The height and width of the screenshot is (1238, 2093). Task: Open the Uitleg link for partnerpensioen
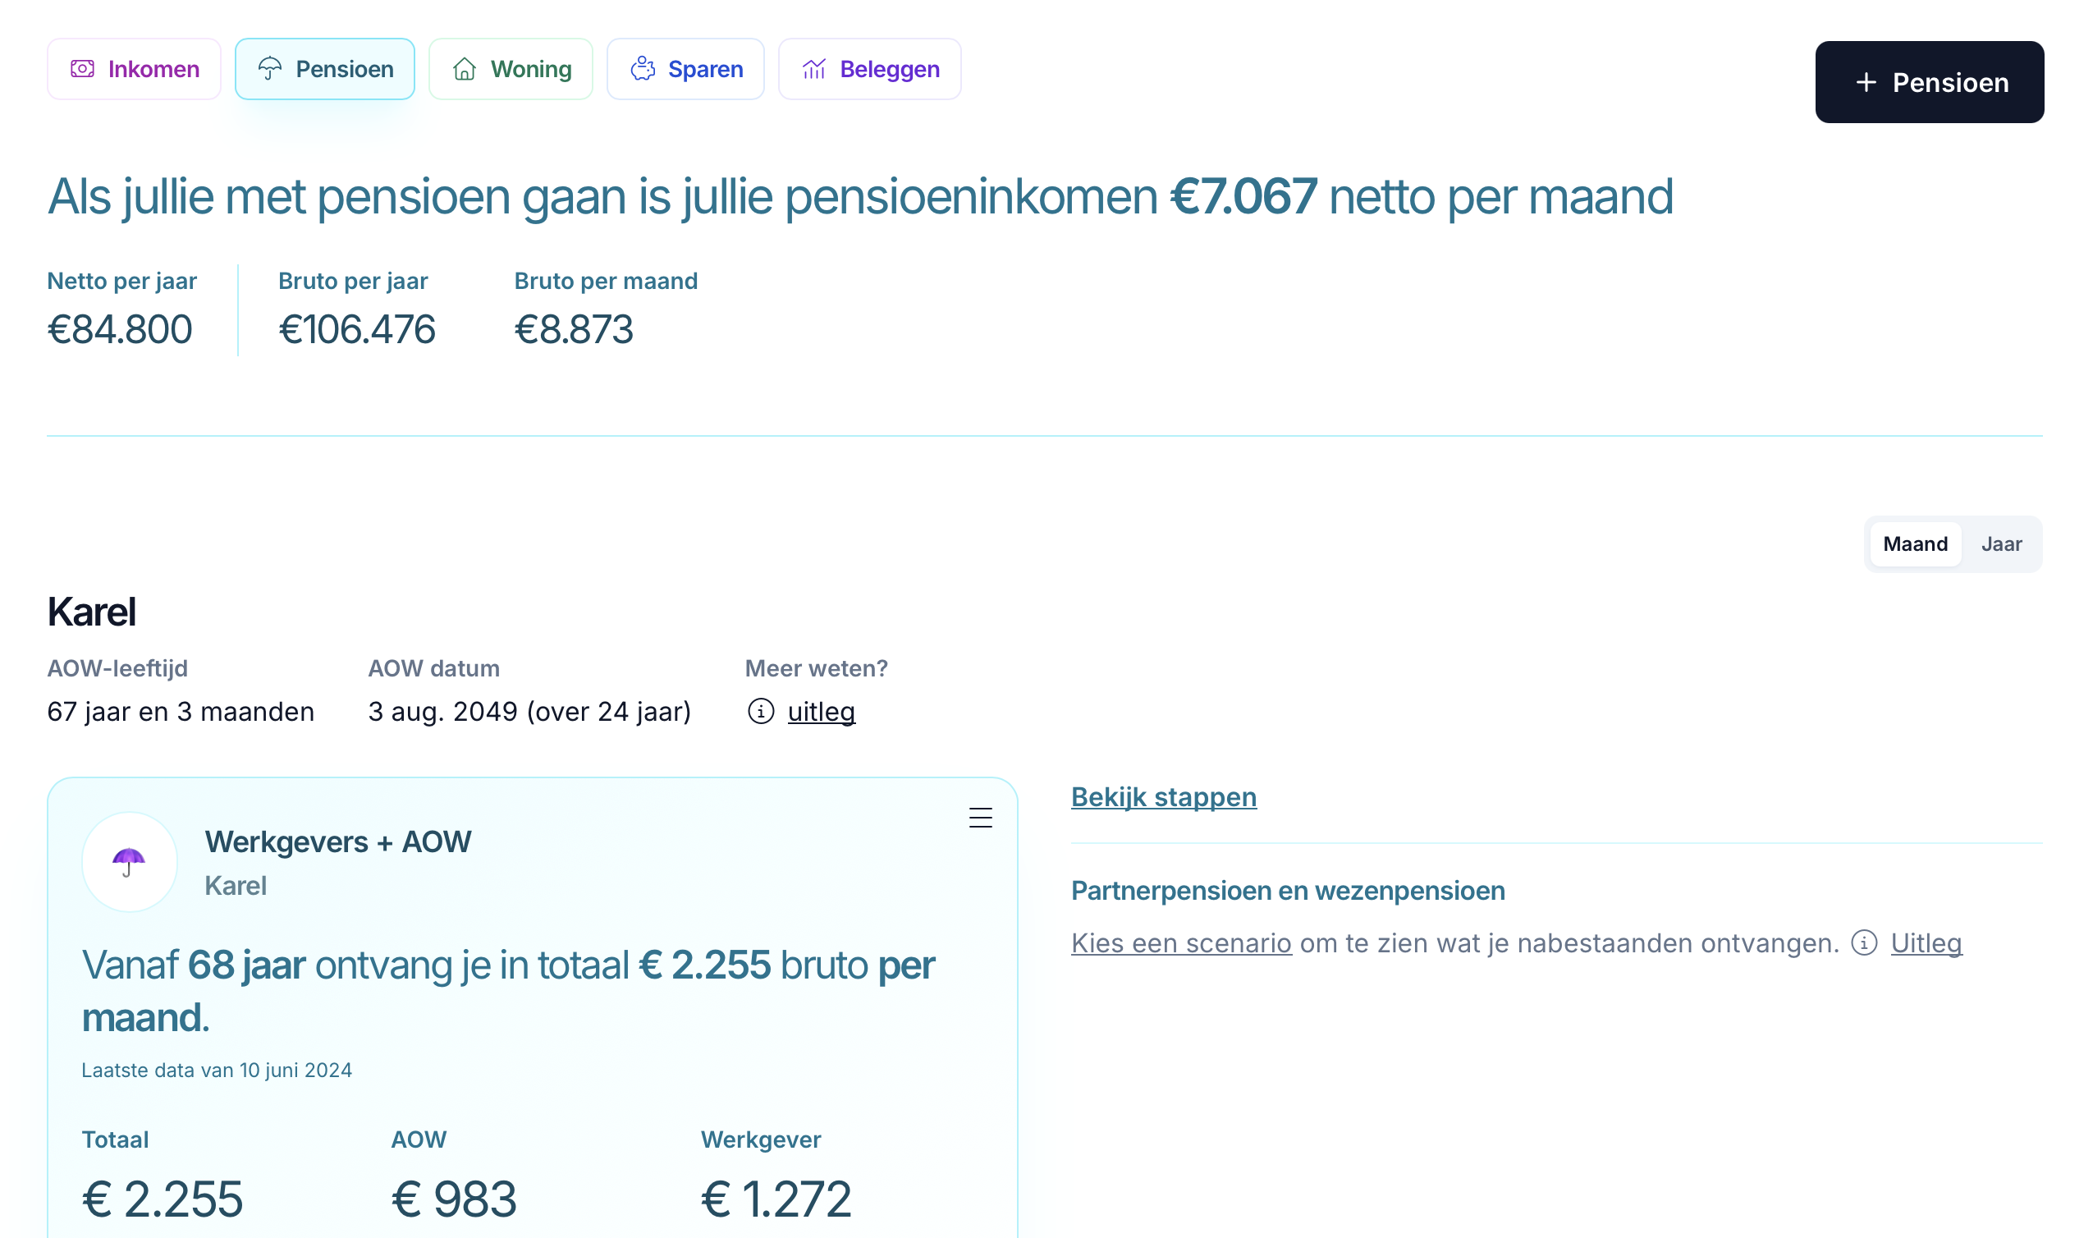pyautogui.click(x=1926, y=942)
